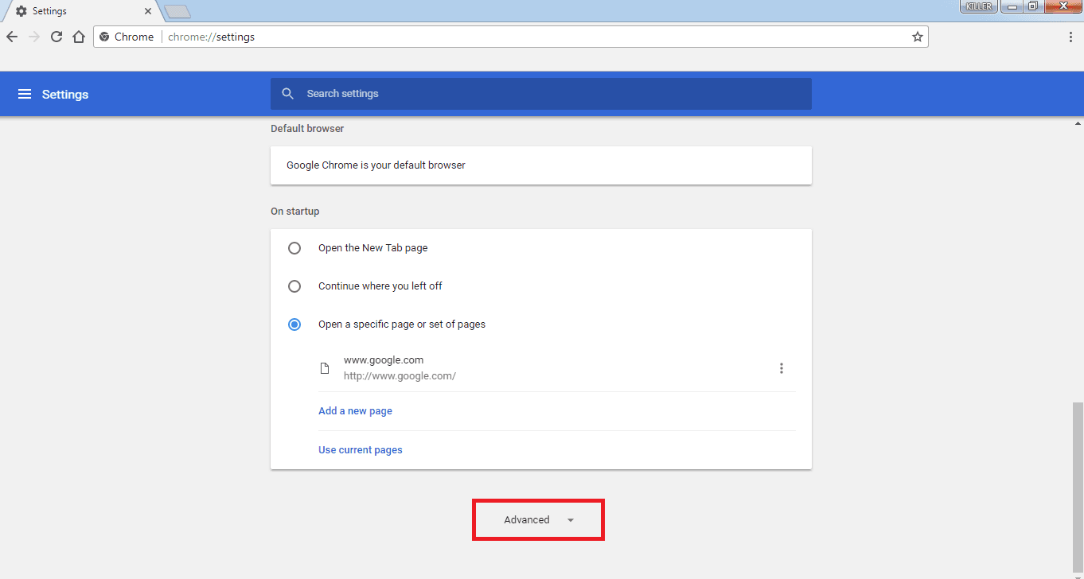Click the hamburger menu beside Settings
Viewport: 1084px width, 579px height.
(x=25, y=94)
